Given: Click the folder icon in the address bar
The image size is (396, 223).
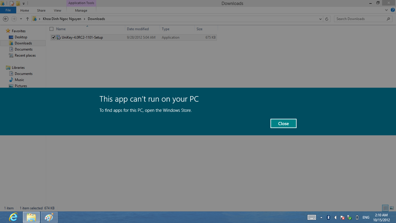Looking at the screenshot, I should pos(34,19).
